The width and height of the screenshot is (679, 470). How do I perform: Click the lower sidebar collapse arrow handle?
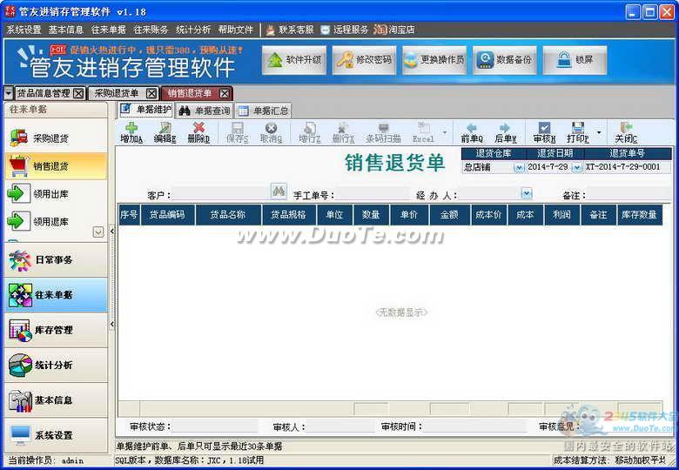click(x=111, y=324)
